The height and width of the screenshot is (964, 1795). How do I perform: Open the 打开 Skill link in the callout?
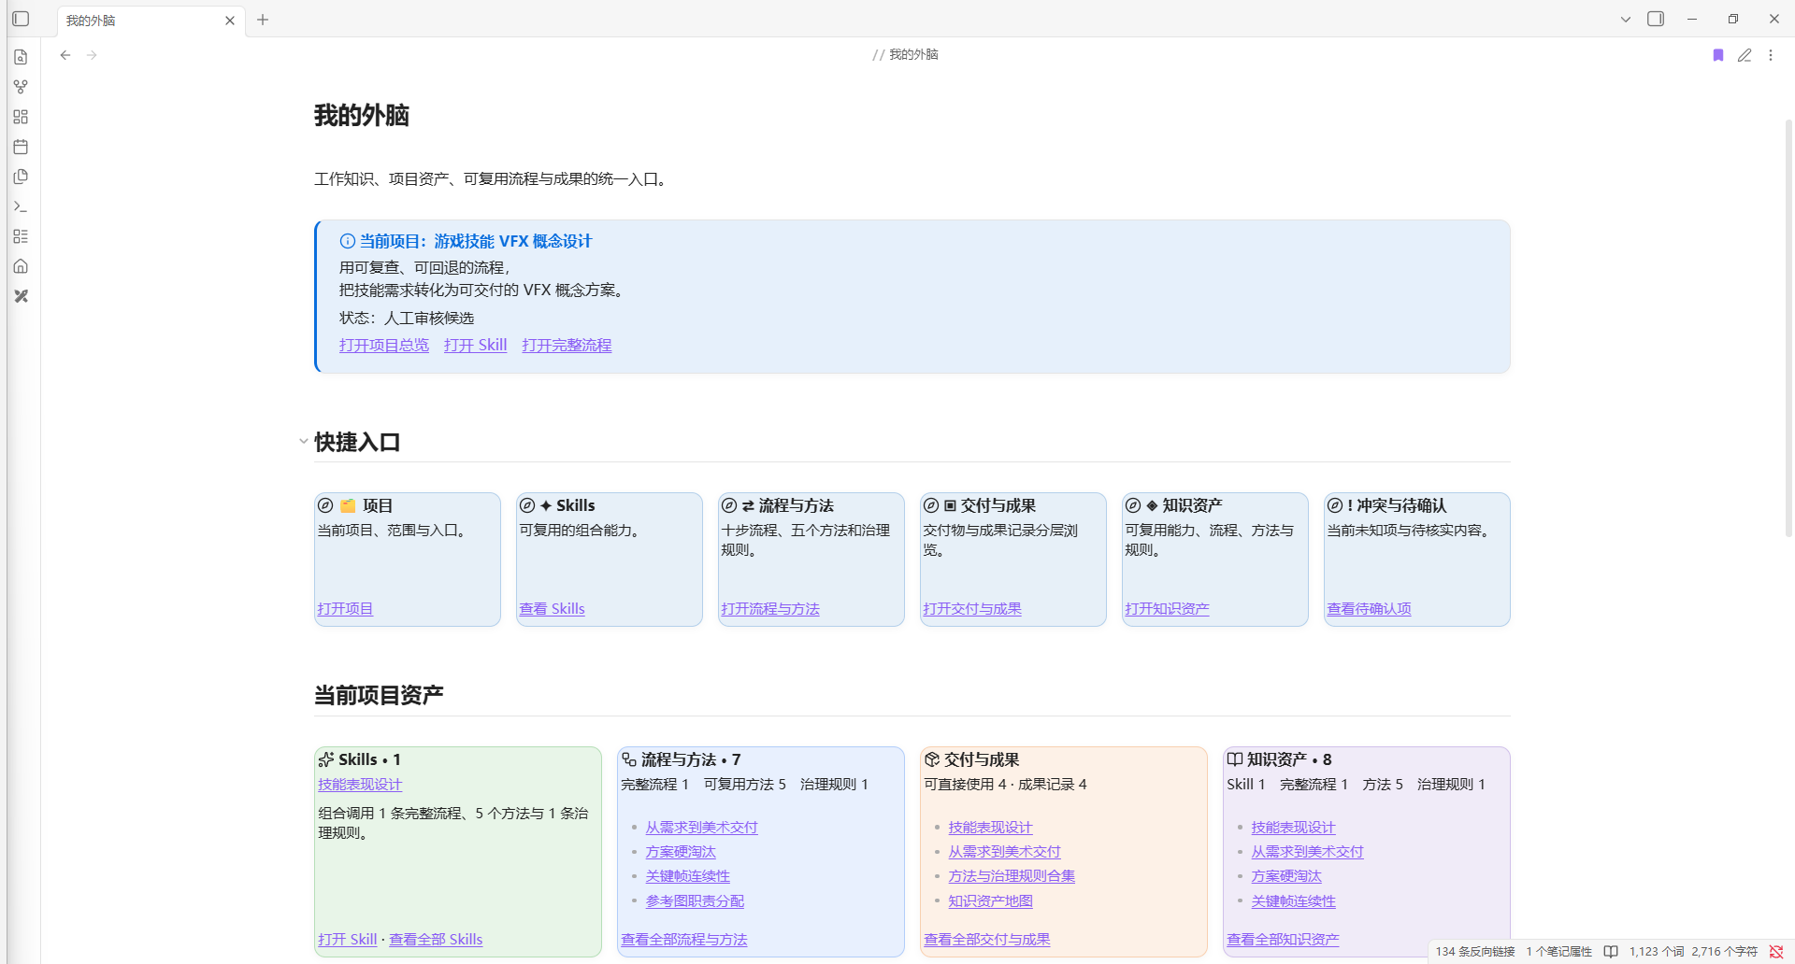pos(476,346)
